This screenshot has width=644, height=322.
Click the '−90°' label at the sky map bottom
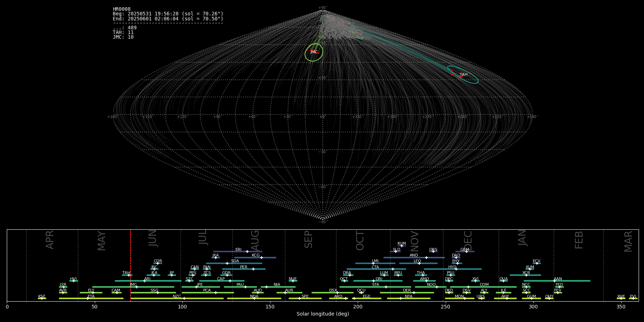tap(323, 222)
